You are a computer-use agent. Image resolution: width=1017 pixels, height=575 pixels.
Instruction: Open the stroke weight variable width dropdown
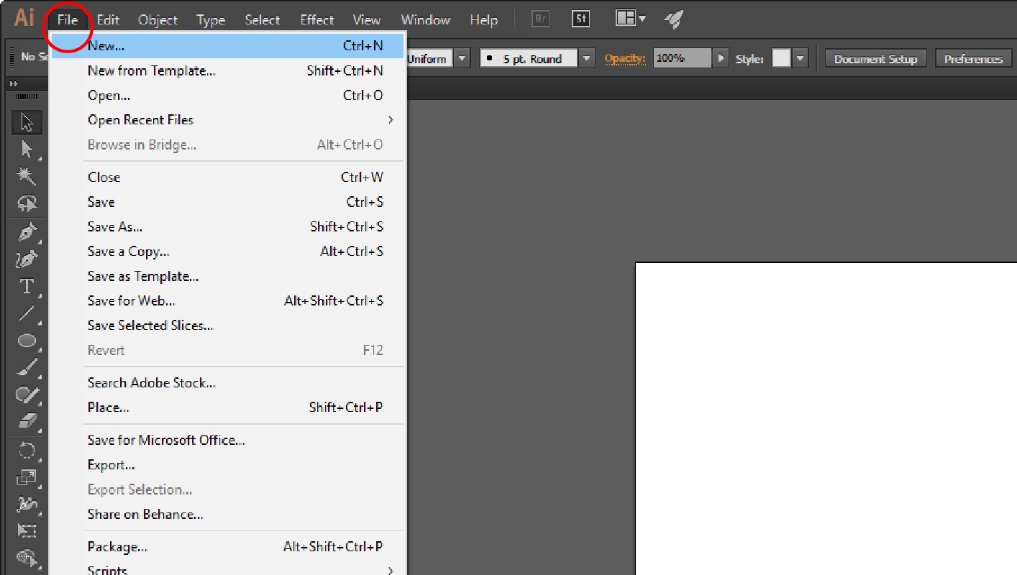[x=462, y=58]
